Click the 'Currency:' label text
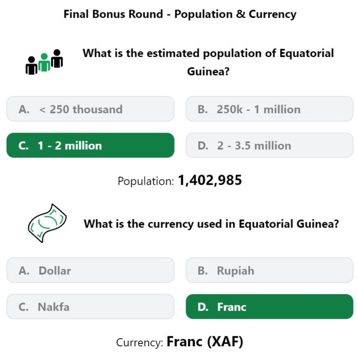 coord(139,342)
